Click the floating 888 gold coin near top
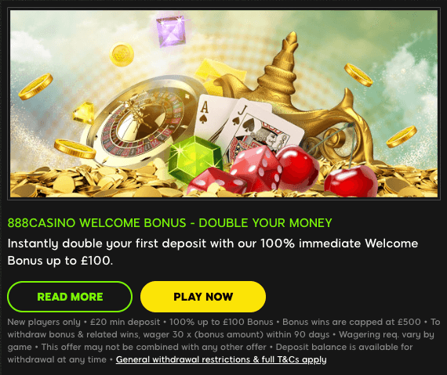This screenshot has height=375, width=447. click(x=122, y=54)
